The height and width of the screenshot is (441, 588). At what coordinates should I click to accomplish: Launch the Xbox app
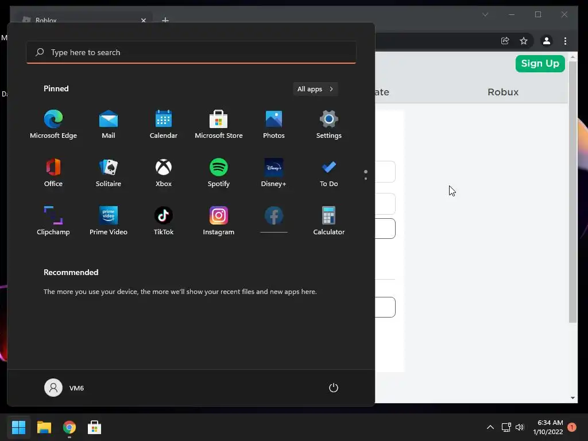click(x=164, y=173)
